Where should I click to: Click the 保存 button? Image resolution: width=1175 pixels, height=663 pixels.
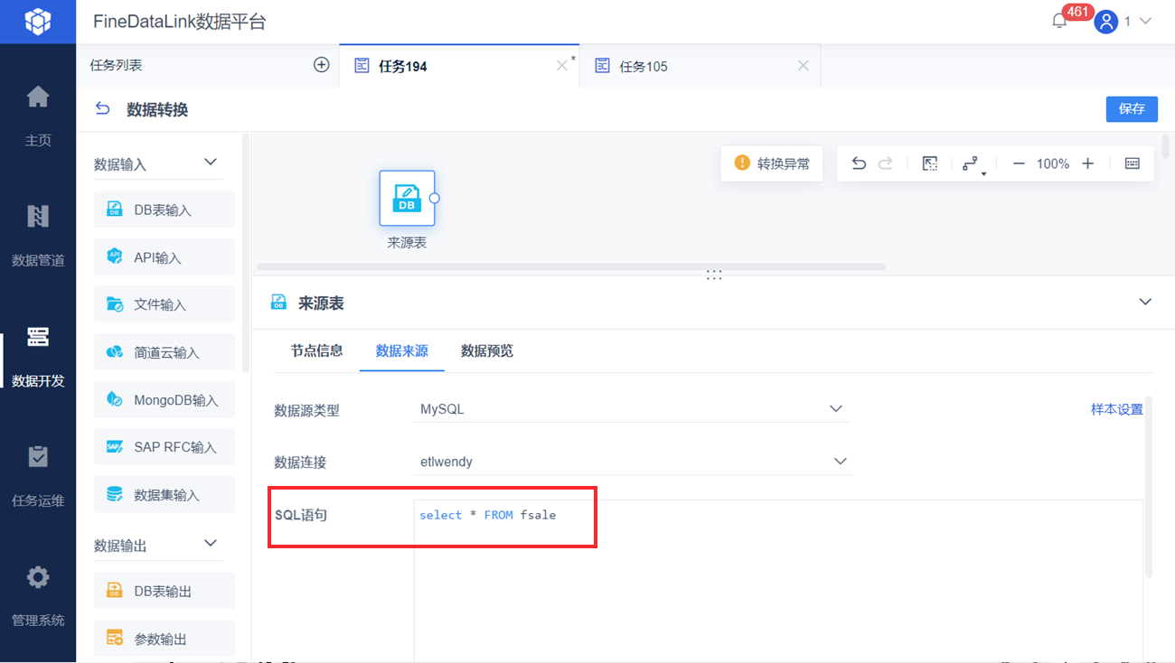pos(1132,108)
